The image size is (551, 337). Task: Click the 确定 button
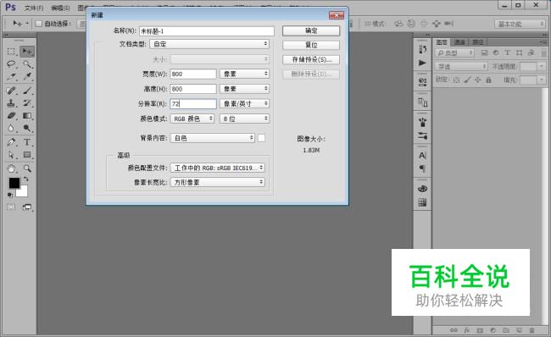[311, 30]
